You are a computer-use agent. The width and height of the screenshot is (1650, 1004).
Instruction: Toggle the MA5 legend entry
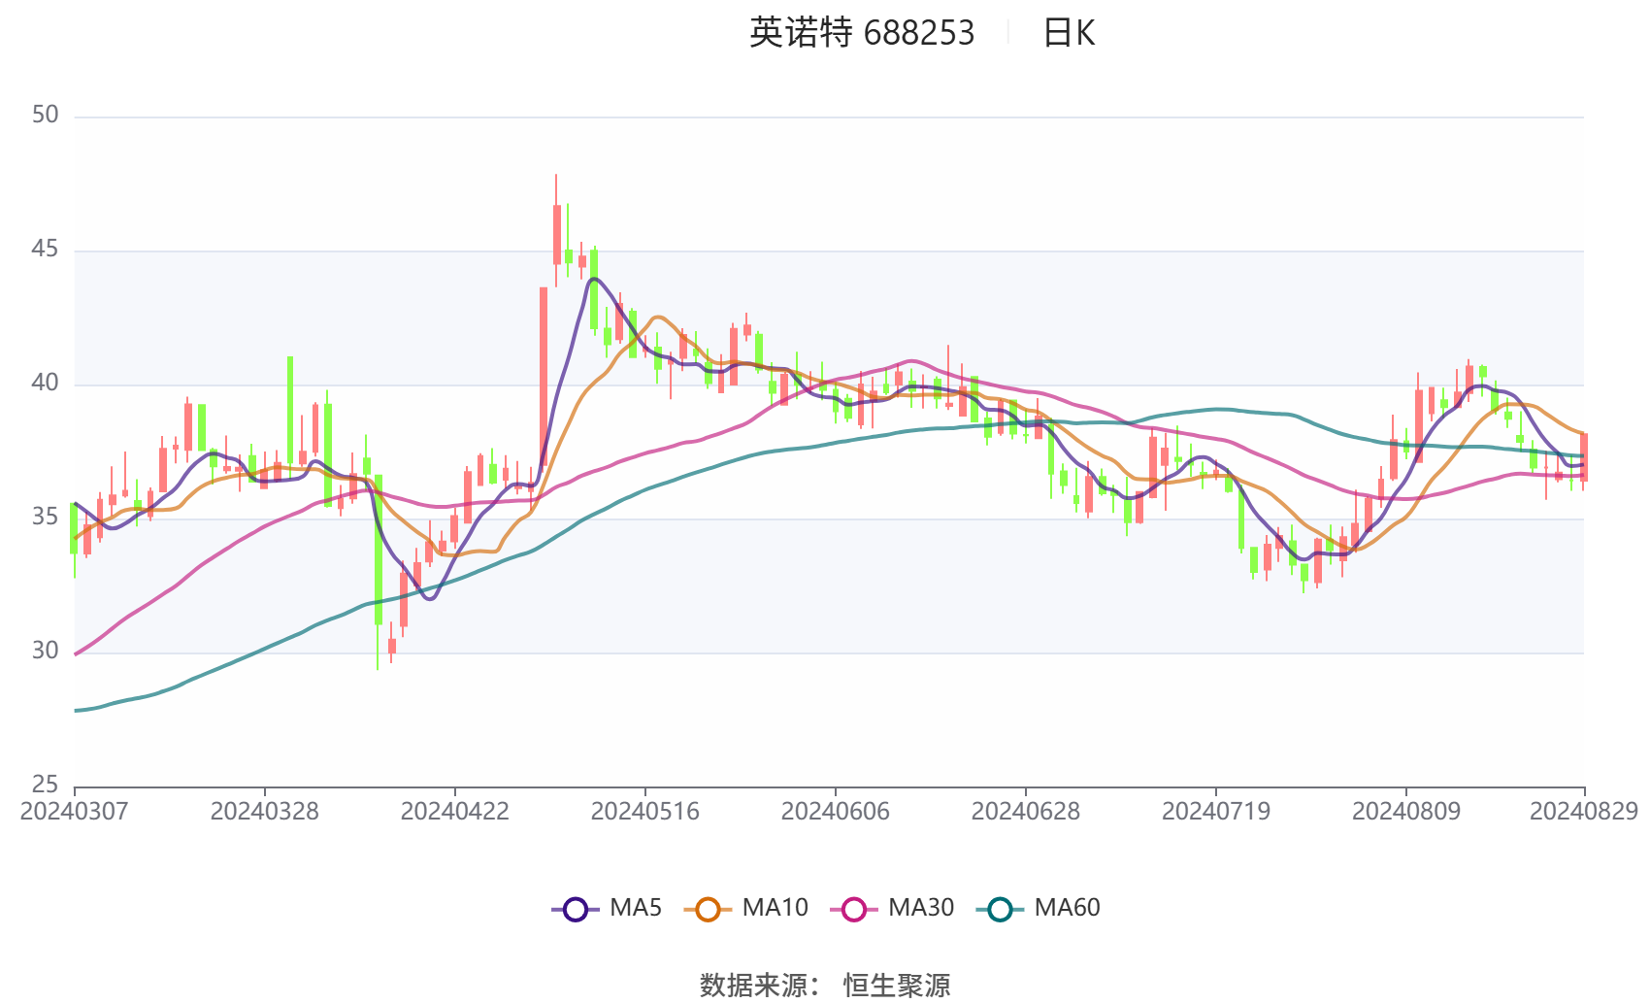point(607,909)
